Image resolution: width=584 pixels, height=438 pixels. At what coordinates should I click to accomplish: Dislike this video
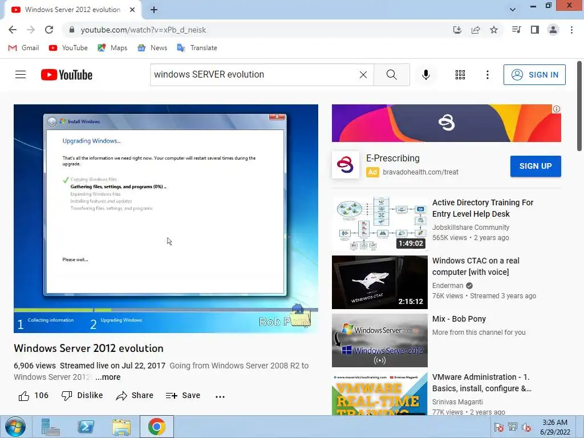82,396
